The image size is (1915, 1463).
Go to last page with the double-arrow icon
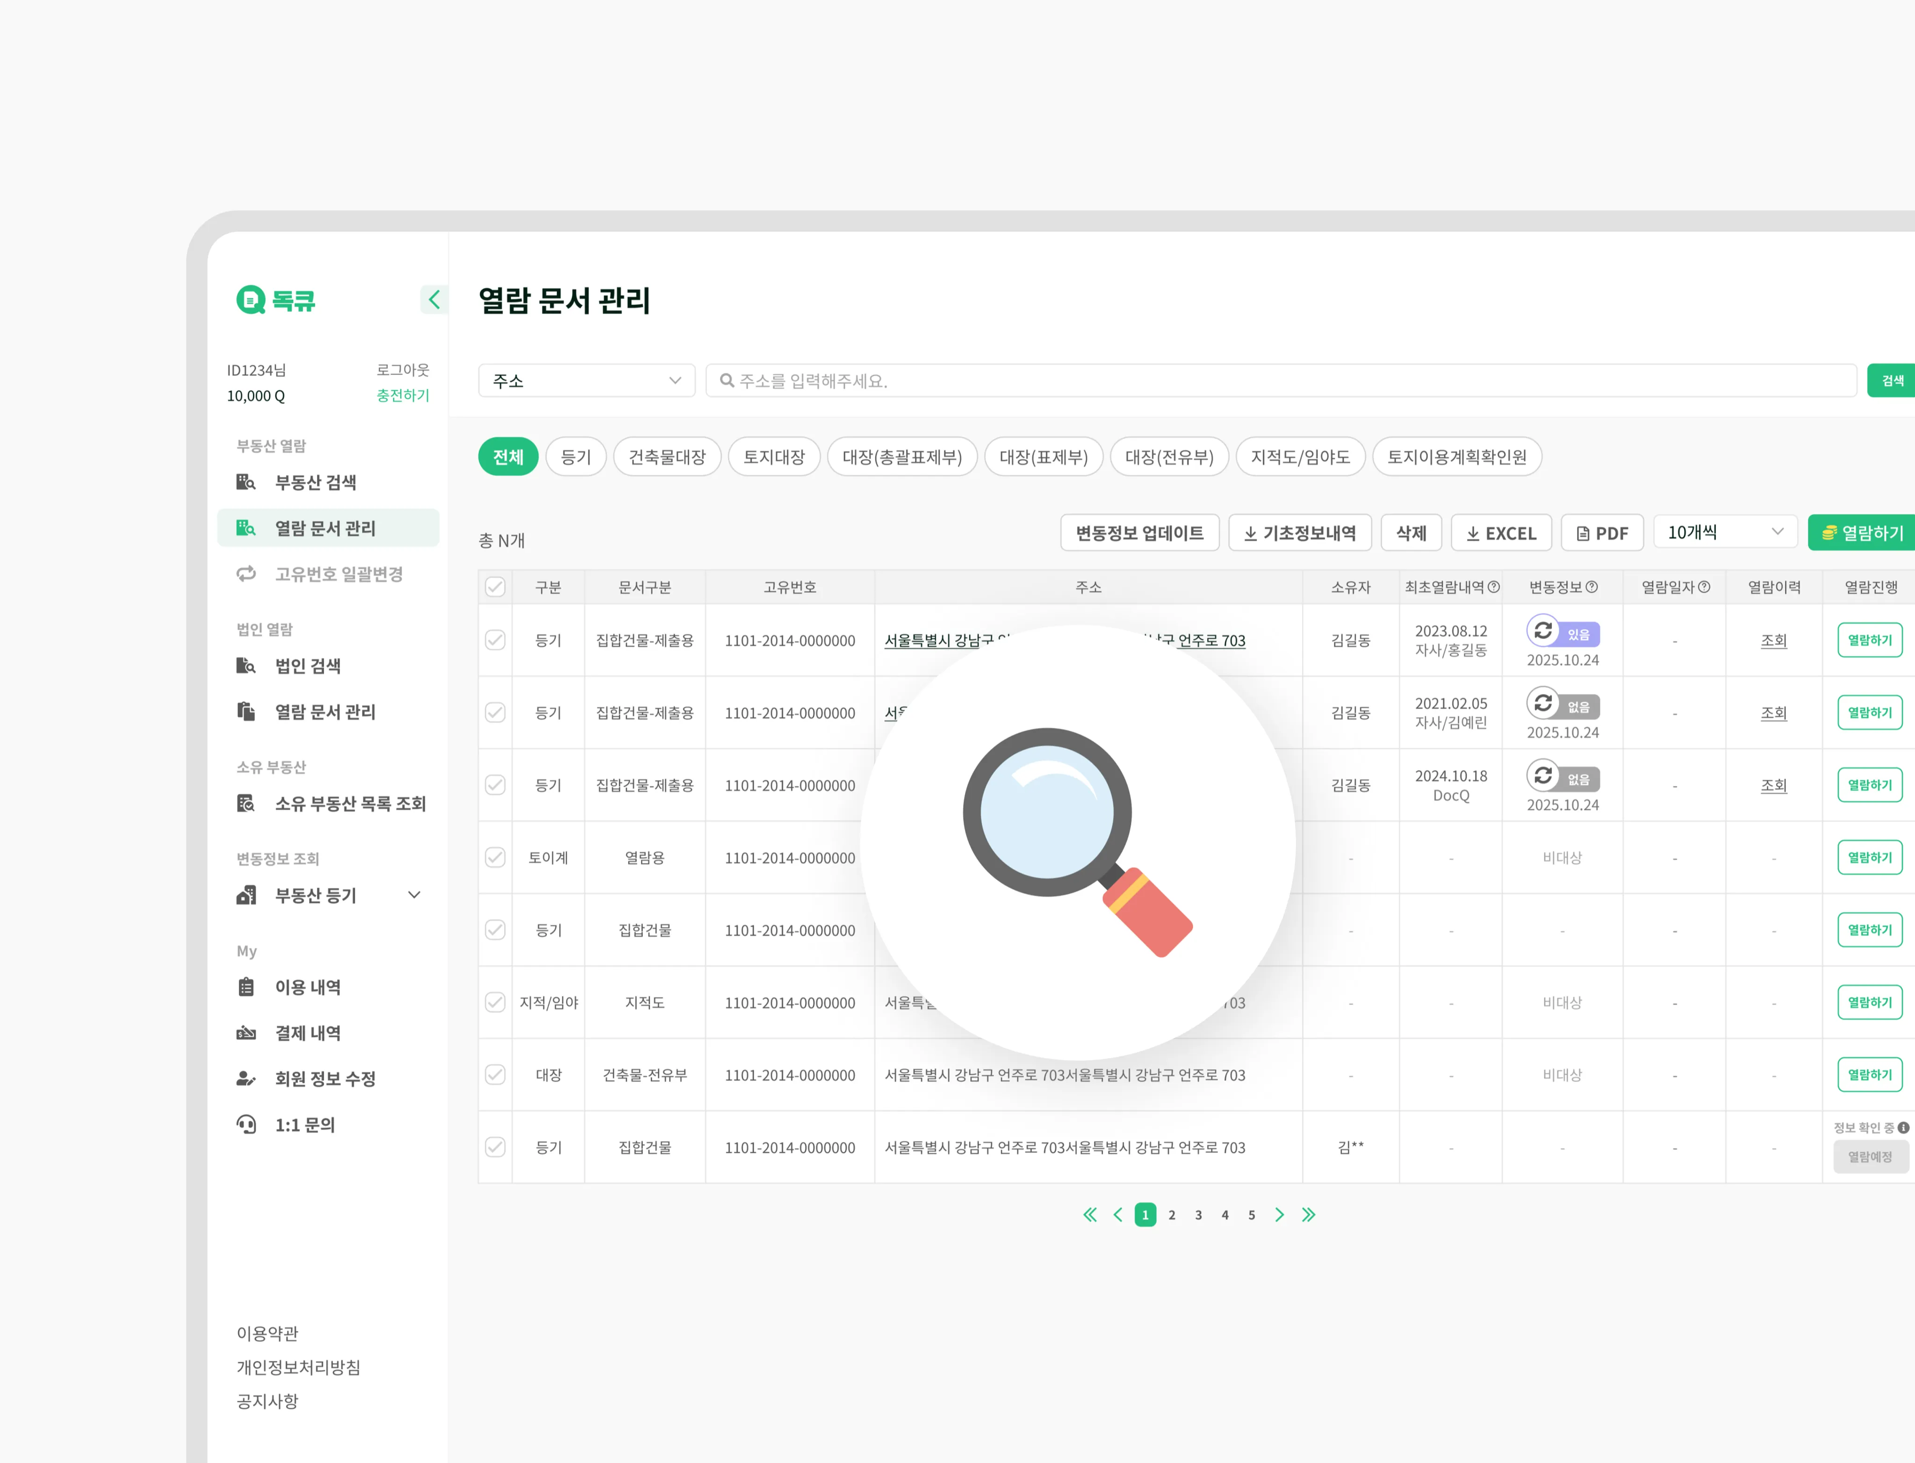[1308, 1215]
